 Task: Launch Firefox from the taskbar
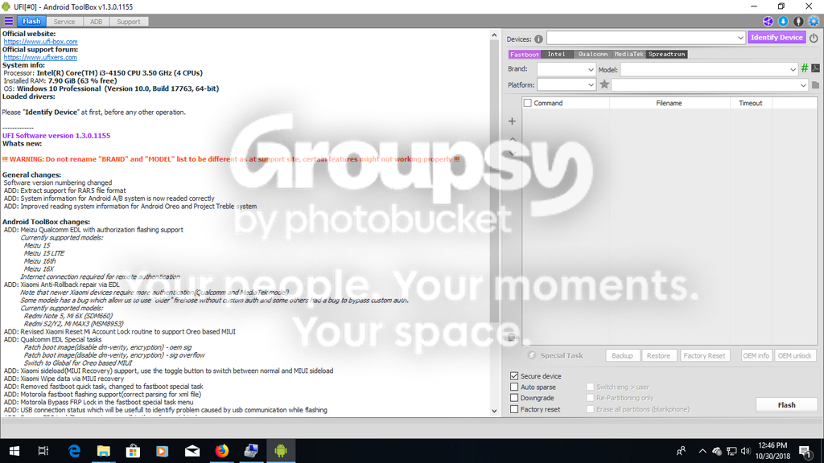coord(222,450)
